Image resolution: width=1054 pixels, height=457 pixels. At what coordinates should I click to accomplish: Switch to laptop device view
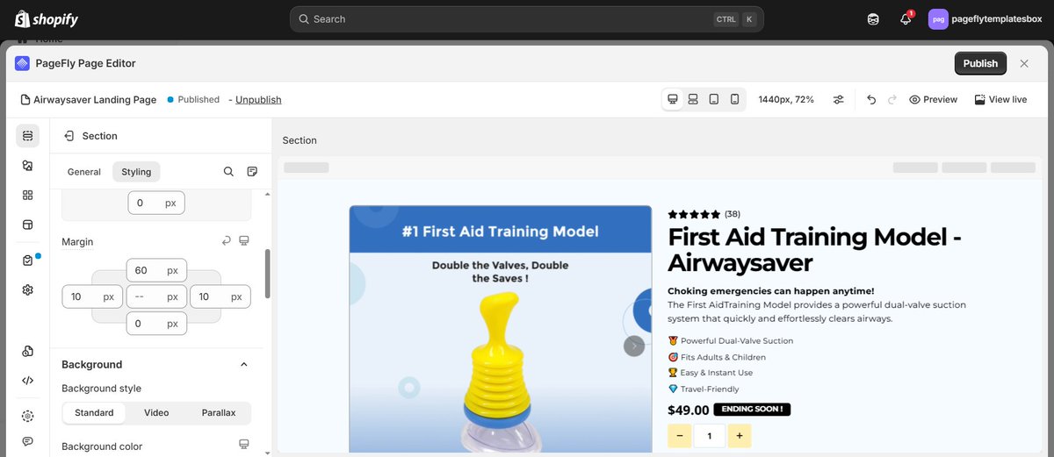(x=693, y=99)
